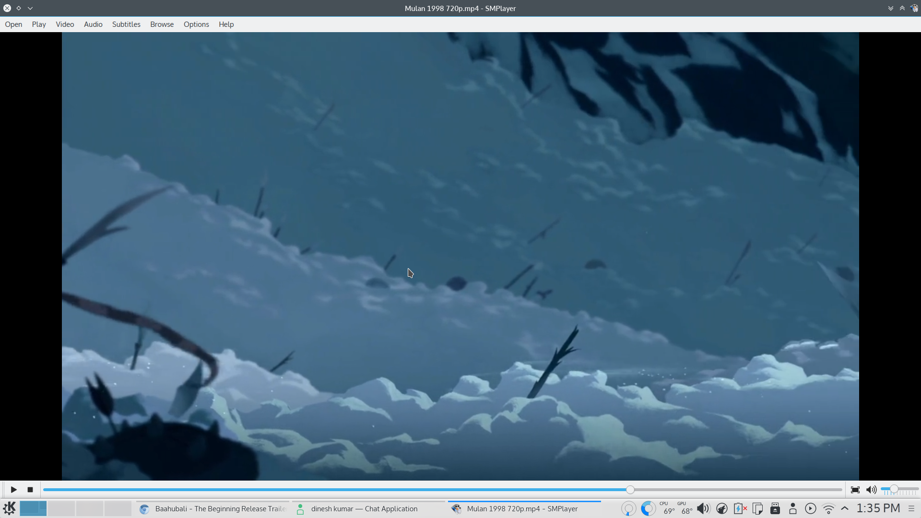Open system tray volume control
921x518 pixels.
tap(703, 508)
